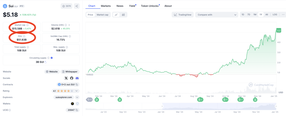286x116 pixels.
Task: Switch to the Markets tab
Action: [x=106, y=6]
